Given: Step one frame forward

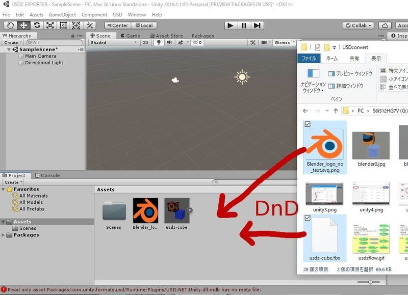Looking at the screenshot, I should [257, 25].
